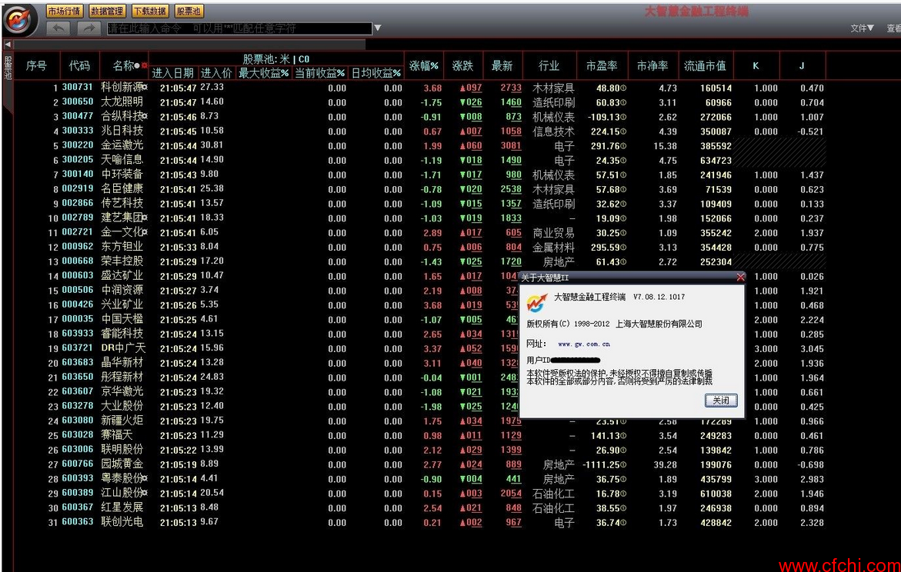
Task: Select stock code 600363
Action: tap(77, 521)
